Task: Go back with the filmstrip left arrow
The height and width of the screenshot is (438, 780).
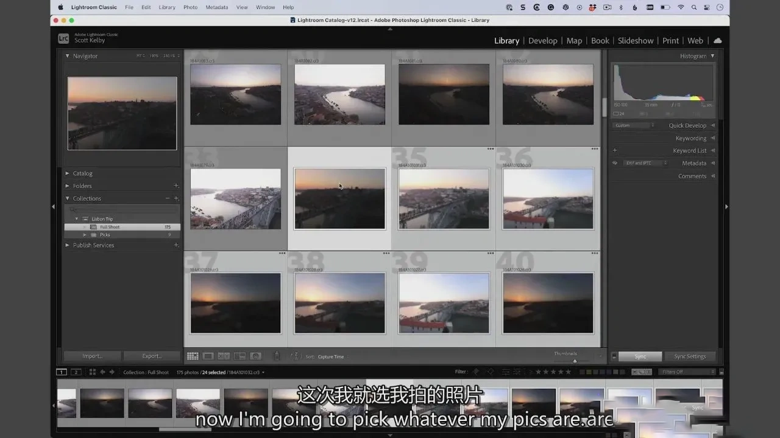Action: tap(102, 372)
